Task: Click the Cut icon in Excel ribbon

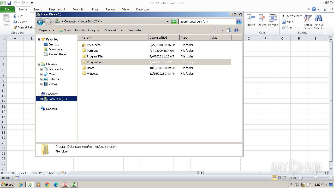Action: 15,16
